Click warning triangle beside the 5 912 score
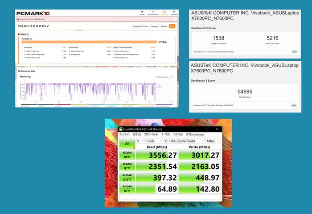Image resolution: width=312 pixels, height=214 pixels. 165,42
